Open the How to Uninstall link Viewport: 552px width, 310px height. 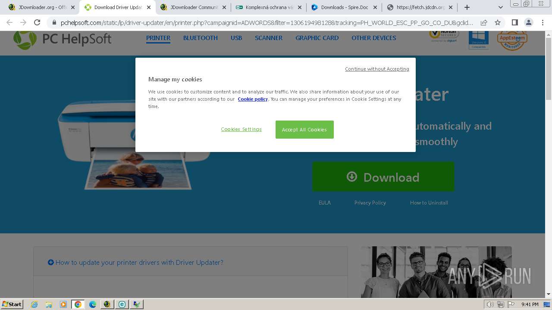429,203
